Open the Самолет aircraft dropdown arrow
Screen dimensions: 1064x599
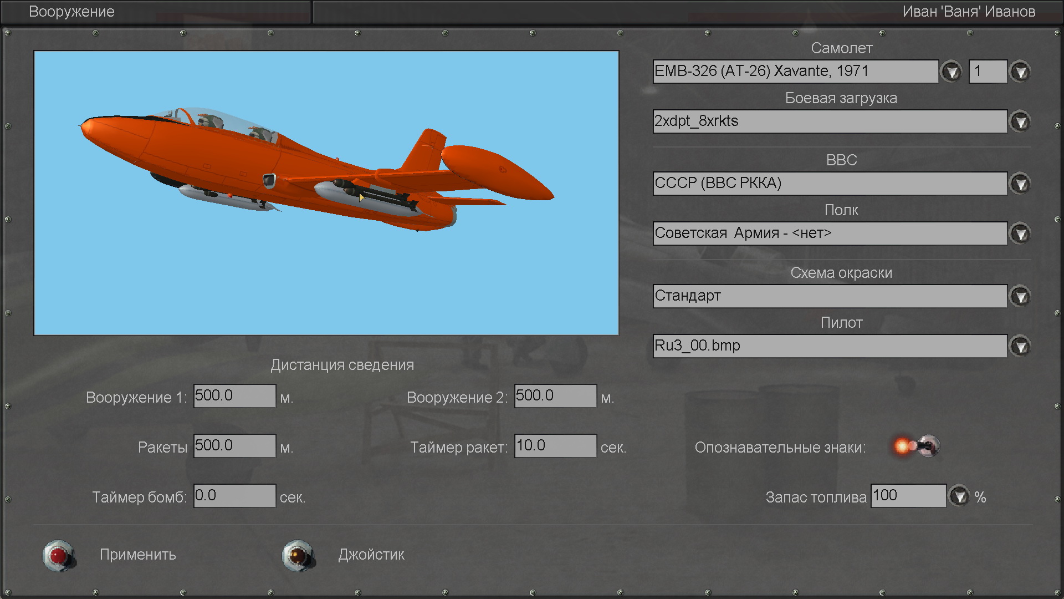coord(952,72)
